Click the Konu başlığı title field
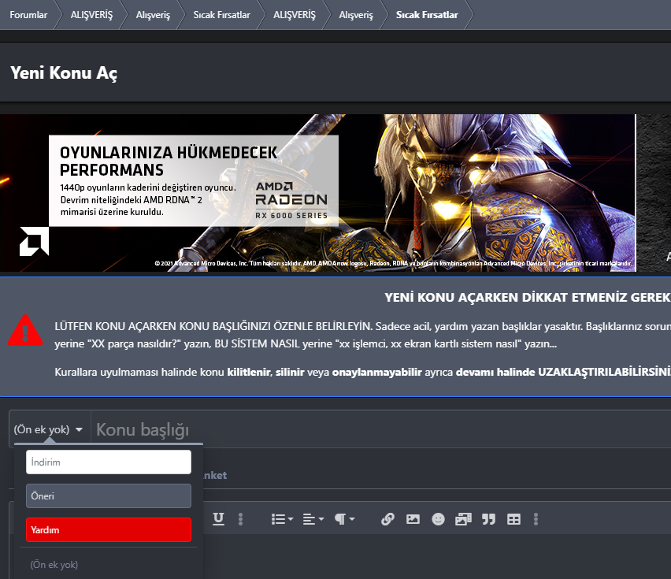This screenshot has width=671, height=579. click(381, 429)
